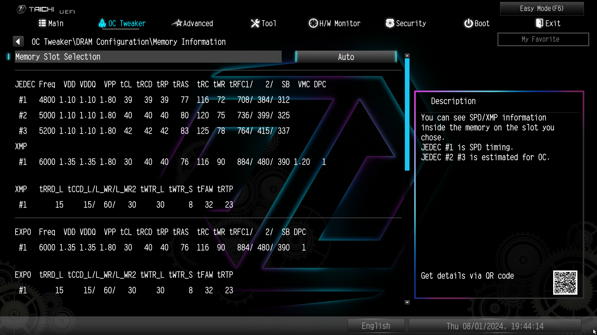Open My Favorite

[543, 39]
